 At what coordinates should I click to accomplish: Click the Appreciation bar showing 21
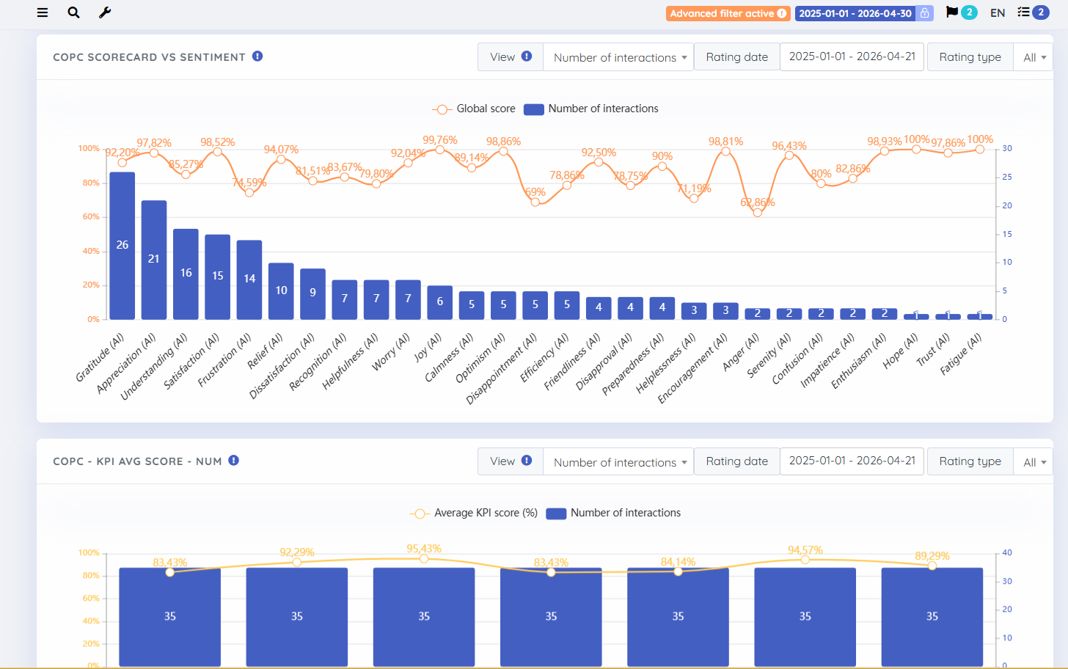pyautogui.click(x=154, y=260)
